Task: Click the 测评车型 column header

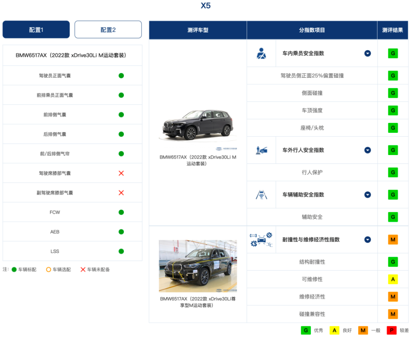Action: point(198,30)
